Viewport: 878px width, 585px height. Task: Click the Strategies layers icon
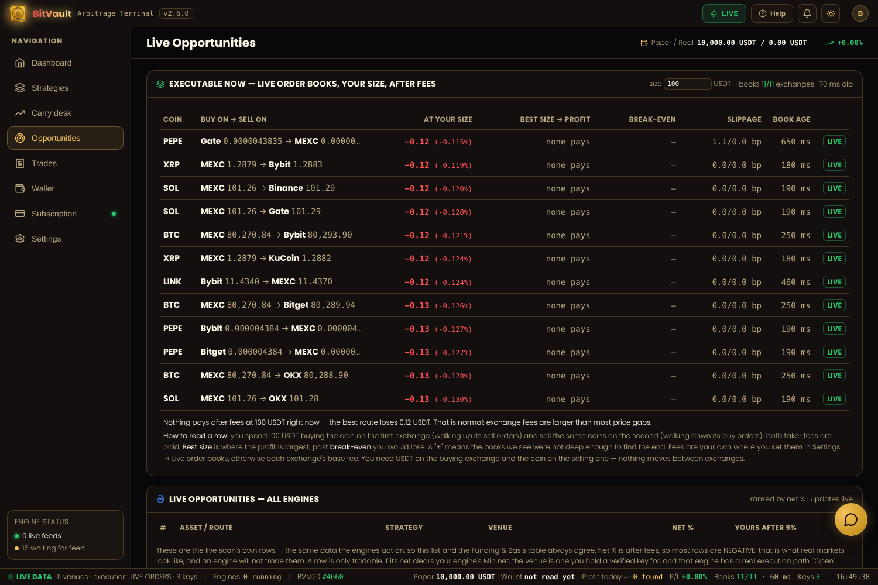point(20,88)
